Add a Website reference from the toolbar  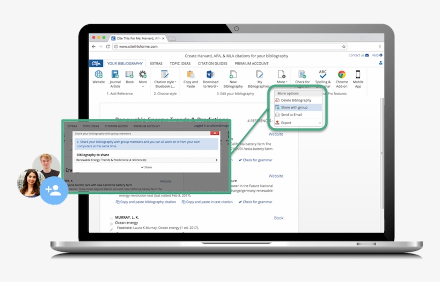click(99, 77)
